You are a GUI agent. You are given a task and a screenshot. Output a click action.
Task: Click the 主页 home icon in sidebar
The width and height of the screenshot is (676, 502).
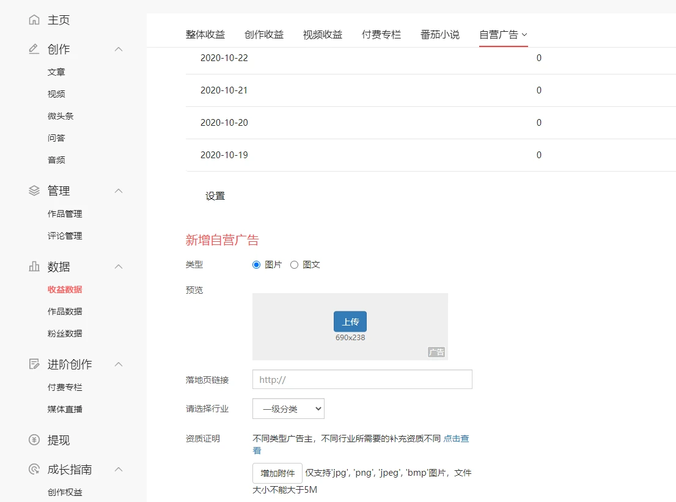(34, 19)
